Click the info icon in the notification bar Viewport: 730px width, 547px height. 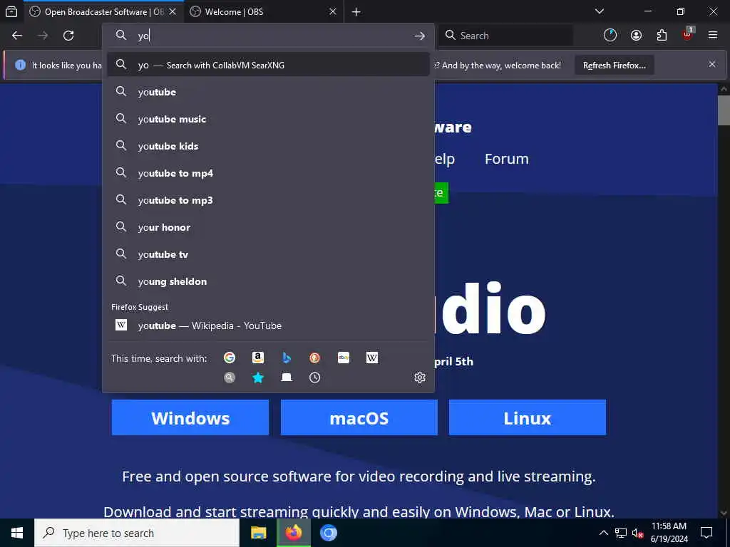pyautogui.click(x=20, y=65)
